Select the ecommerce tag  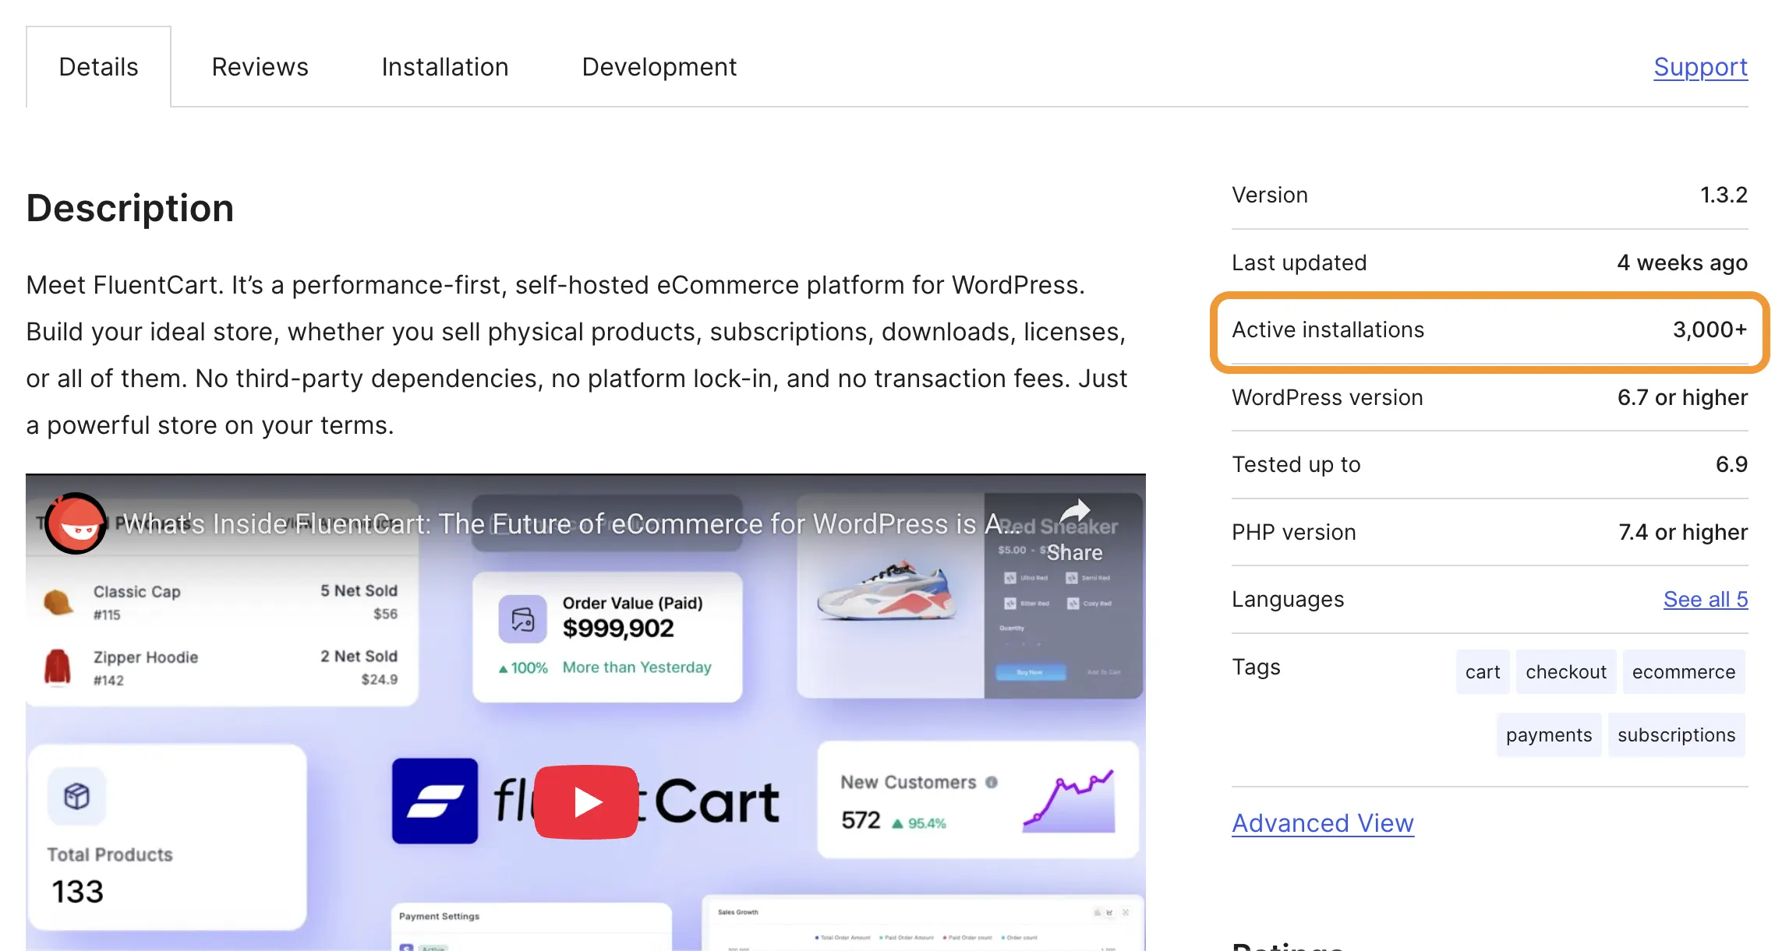coord(1685,671)
